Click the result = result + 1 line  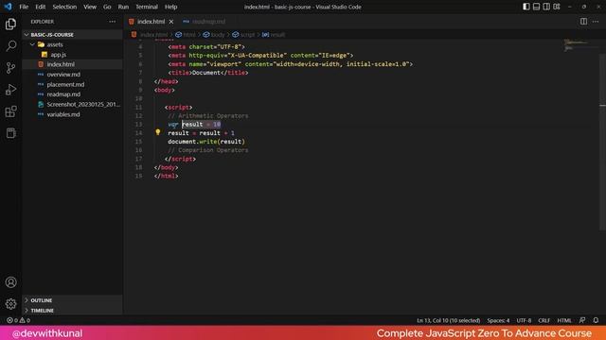click(201, 133)
